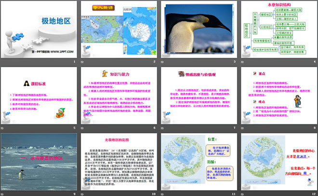This screenshot has height=196, width=318.
Task: Click animation star icon under slide 3
Action: (162, 62)
